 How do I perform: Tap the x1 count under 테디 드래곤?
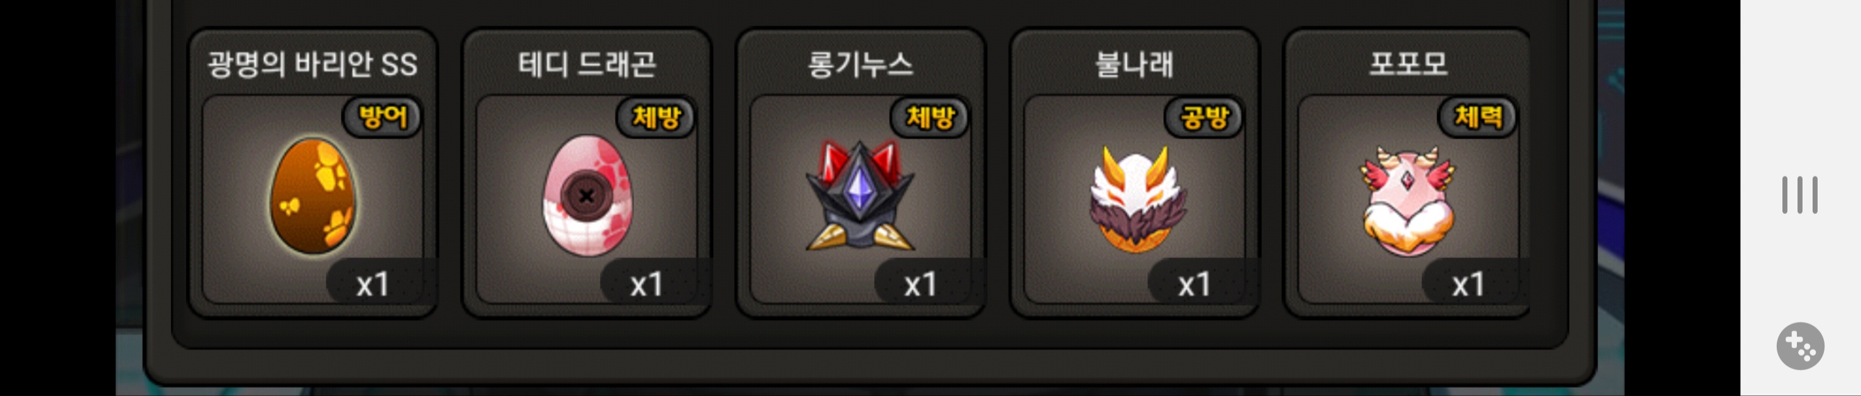[x=648, y=284]
